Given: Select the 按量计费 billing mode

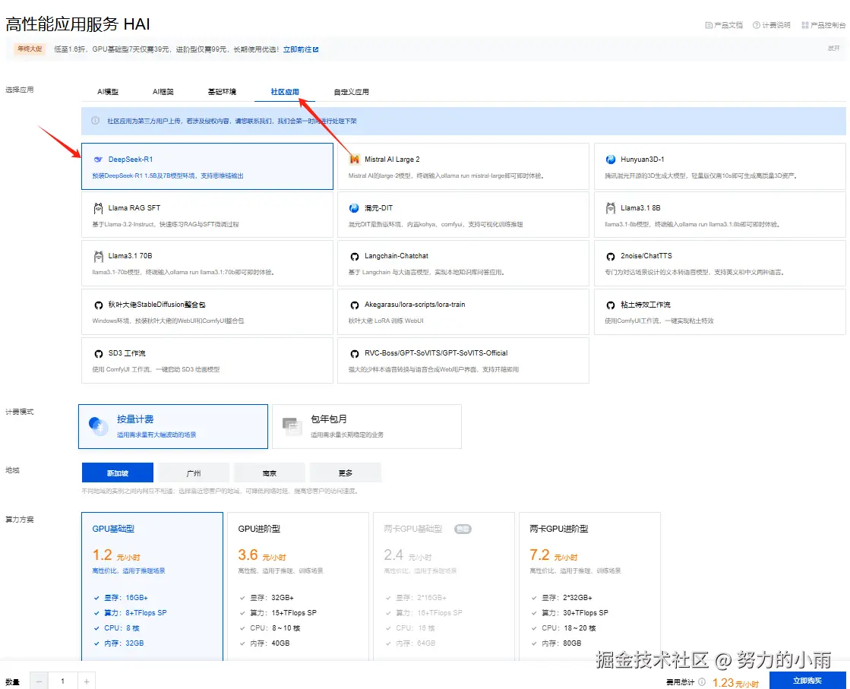Looking at the screenshot, I should coord(173,426).
